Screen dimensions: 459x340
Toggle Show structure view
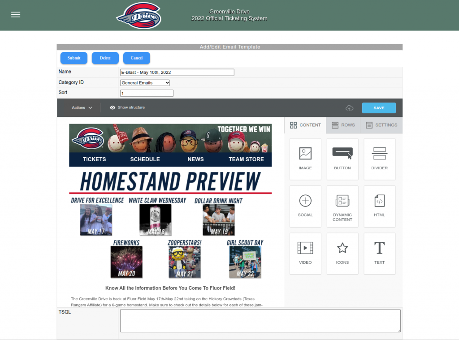[x=127, y=108]
